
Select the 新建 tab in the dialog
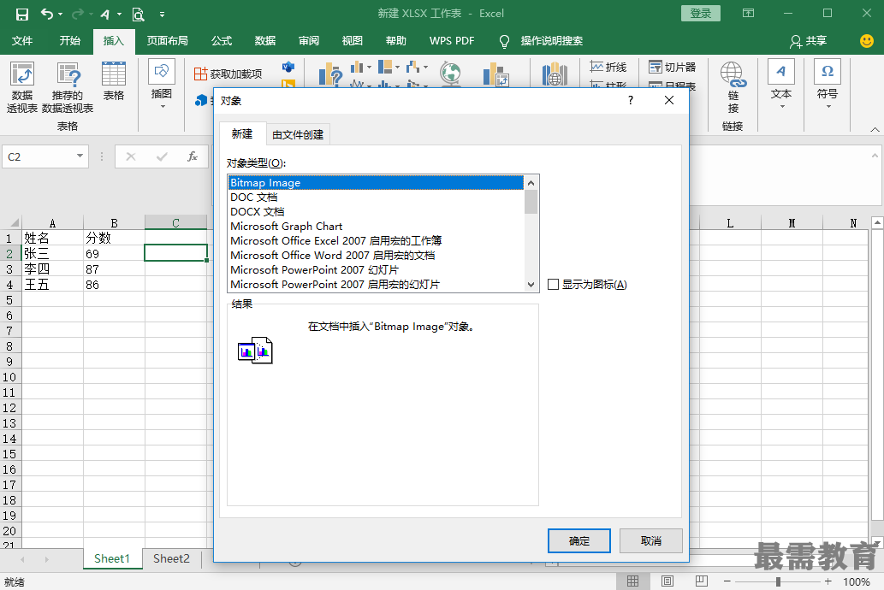(x=242, y=133)
